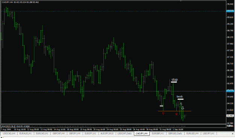
Task: Open the GBPJPY,H4 chart tab
Action: (x=74, y=133)
